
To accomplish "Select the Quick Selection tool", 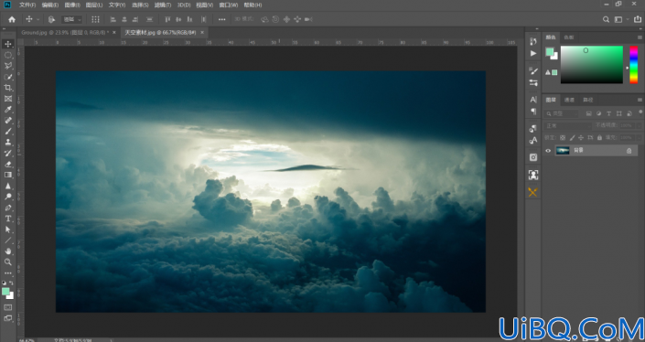I will [x=8, y=77].
